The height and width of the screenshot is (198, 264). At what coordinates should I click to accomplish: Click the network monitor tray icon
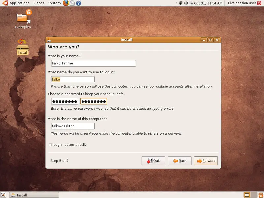[181, 3]
